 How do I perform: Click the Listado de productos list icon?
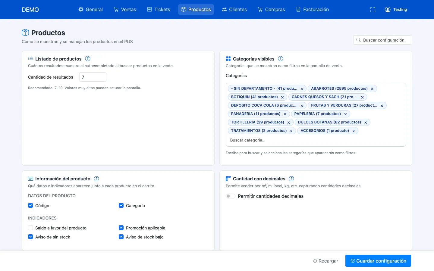click(30, 59)
